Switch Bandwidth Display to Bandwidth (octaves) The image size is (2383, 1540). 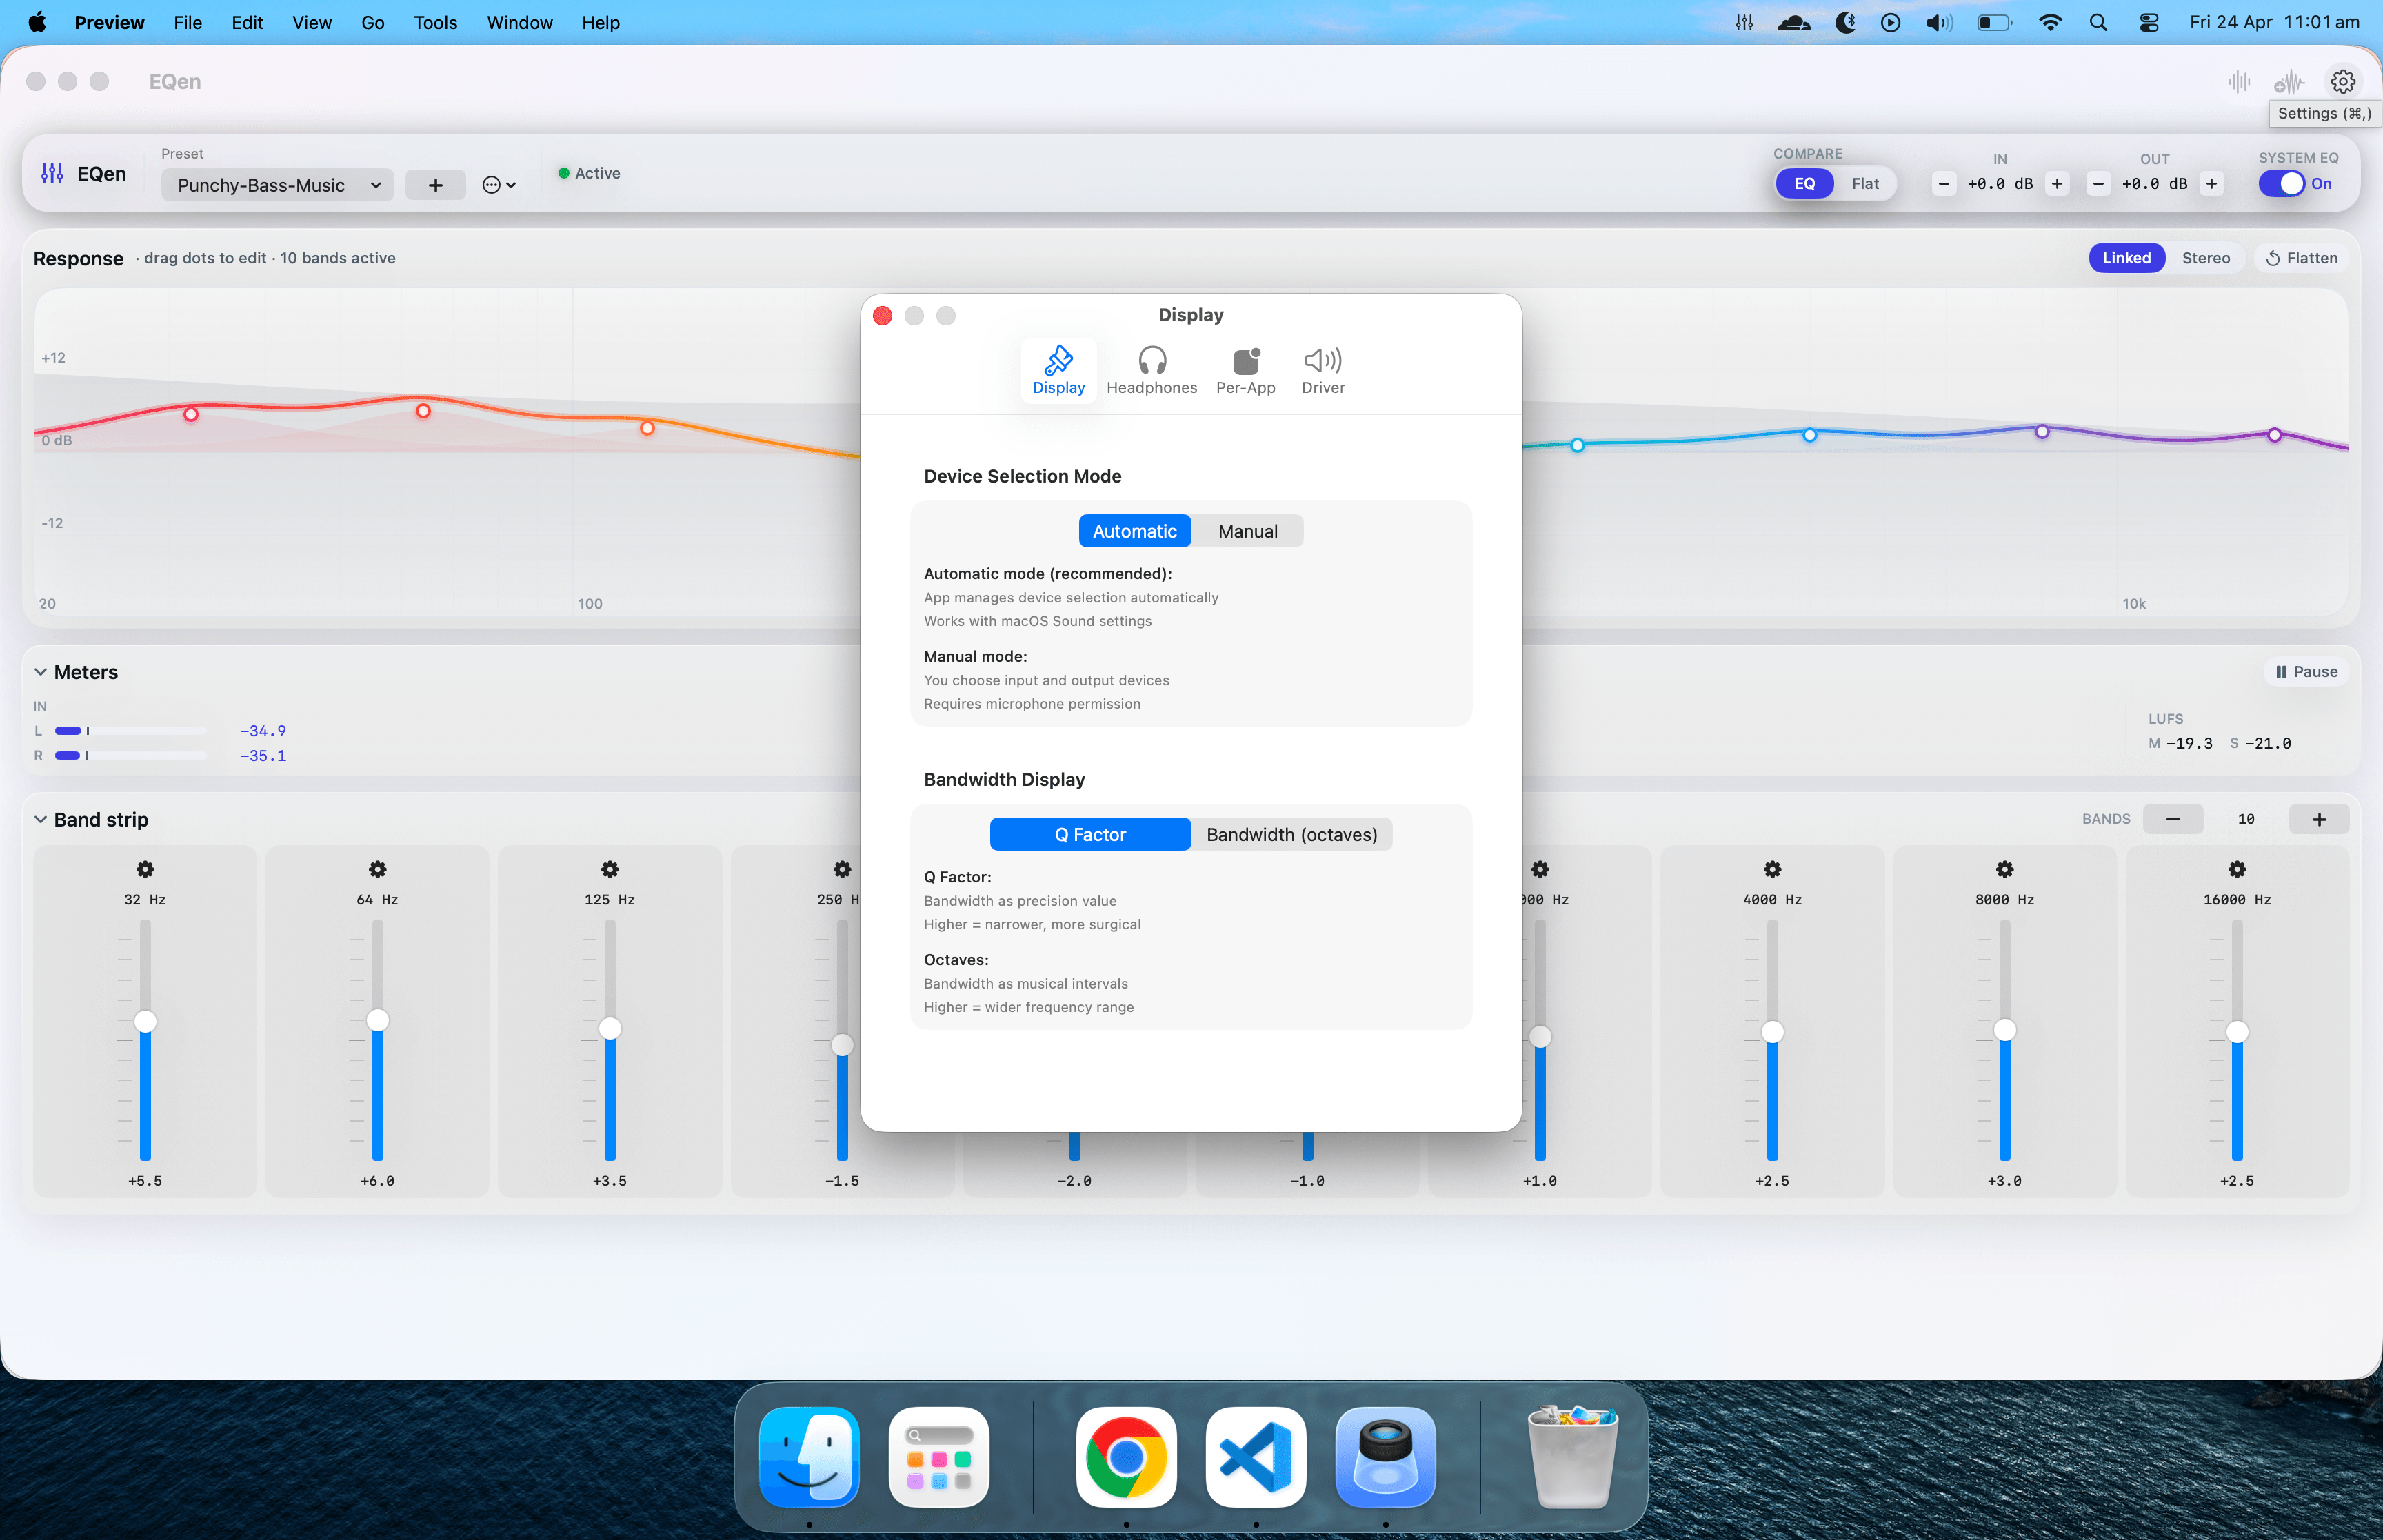tap(1291, 833)
